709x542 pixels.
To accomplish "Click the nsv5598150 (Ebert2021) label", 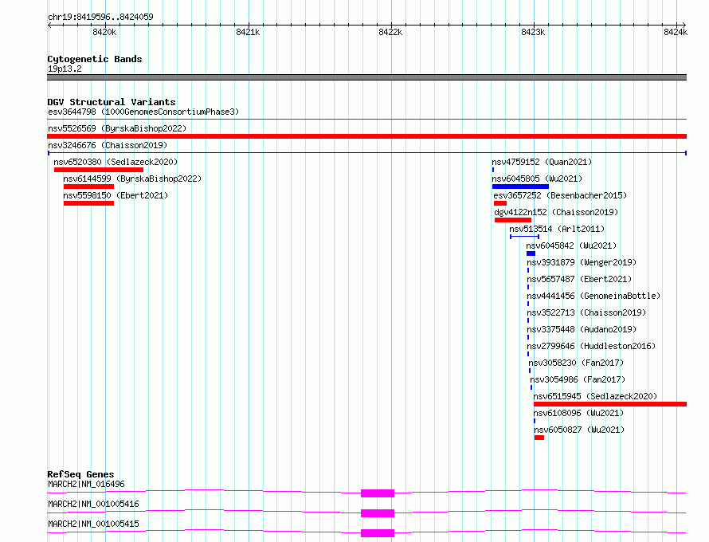I will click(116, 195).
